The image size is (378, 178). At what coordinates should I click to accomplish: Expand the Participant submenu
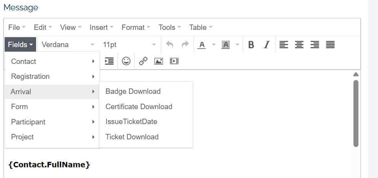[x=52, y=122]
